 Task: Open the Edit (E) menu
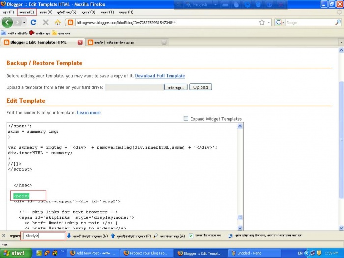point(27,12)
